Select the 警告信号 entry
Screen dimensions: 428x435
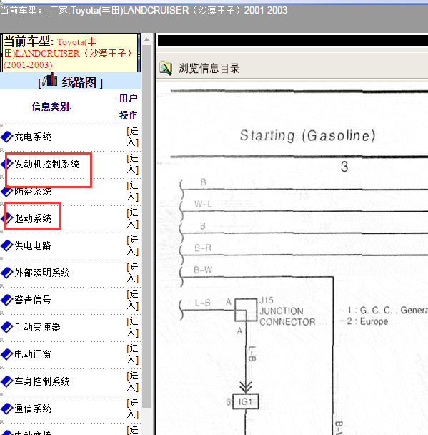coord(33,300)
